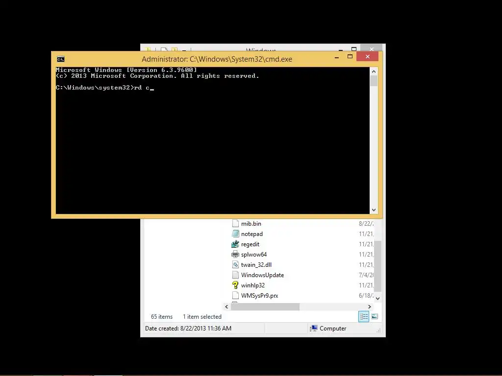502x376 pixels.
Task: Select the winhlp32 help icon
Action: pyautogui.click(x=235, y=285)
